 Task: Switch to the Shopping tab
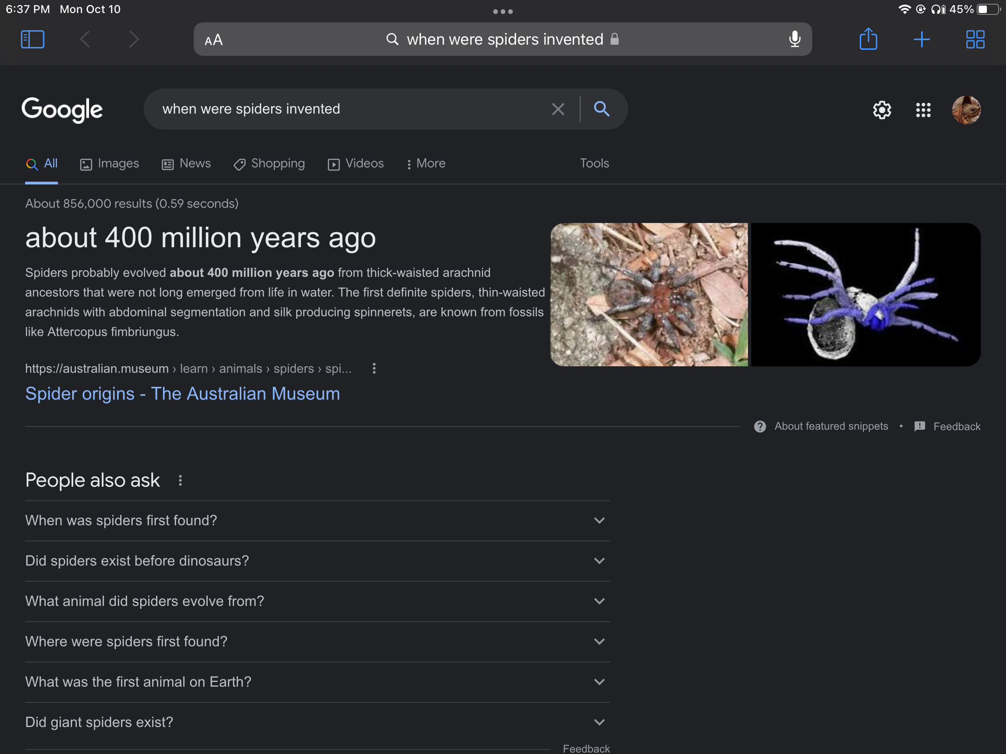269,164
